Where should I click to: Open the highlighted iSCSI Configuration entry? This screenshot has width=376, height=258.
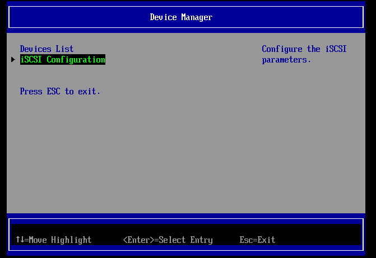[x=63, y=60]
